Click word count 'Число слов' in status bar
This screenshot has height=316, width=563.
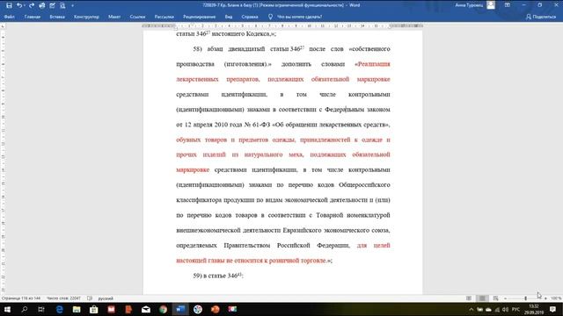[x=63, y=298]
